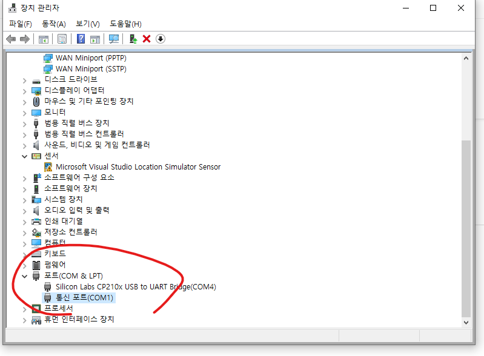This screenshot has width=484, height=356.
Task: Click the mouse icon beside 마우스 및 기타 포인팅 장치
Action: coord(36,102)
